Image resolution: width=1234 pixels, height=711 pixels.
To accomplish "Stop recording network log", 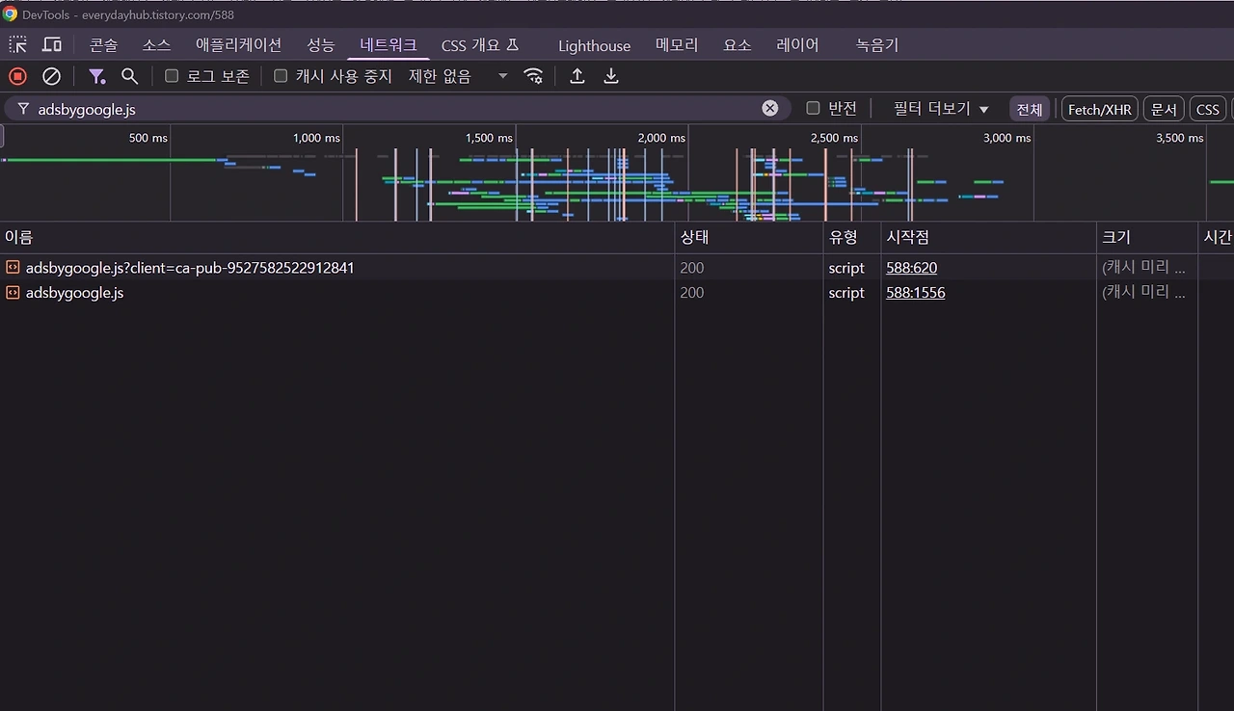I will pyautogui.click(x=17, y=76).
